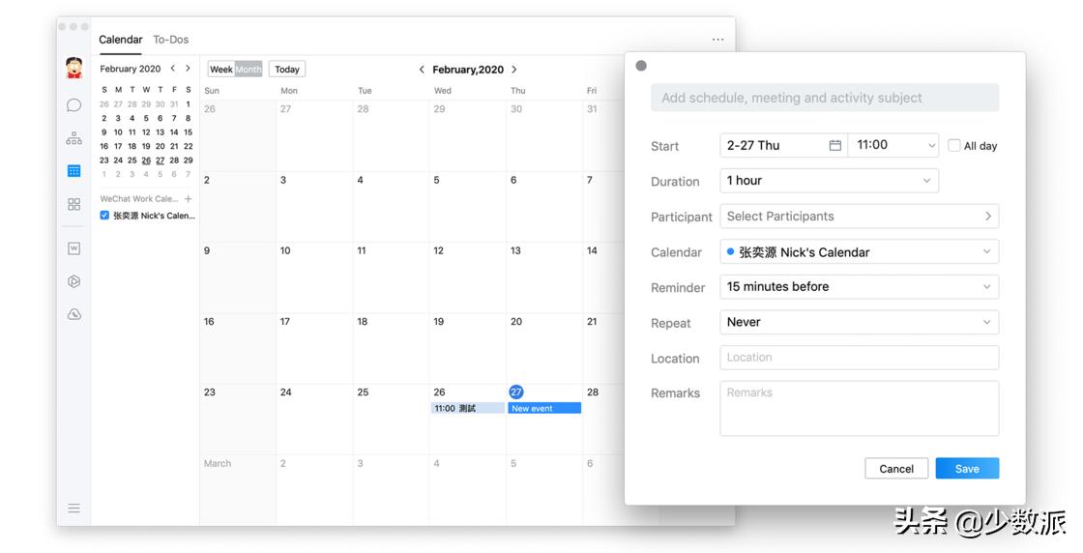Click the Today button

(x=286, y=69)
